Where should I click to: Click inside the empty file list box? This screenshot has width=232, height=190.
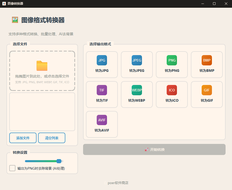(x=42, y=112)
